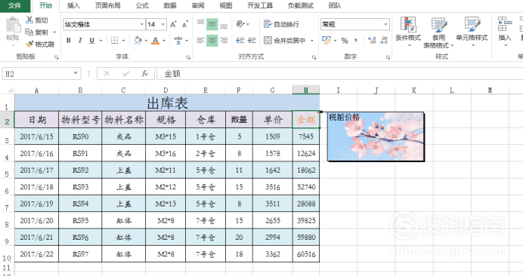Toggle bold formatting
523x276 pixels.
[x=68, y=40]
